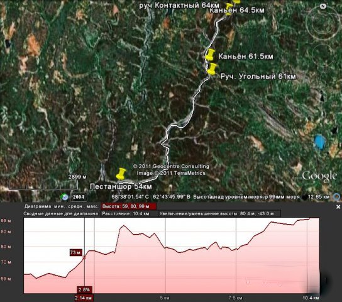Click the elevation peak near 90 м
The image size is (342, 302).
123,226
